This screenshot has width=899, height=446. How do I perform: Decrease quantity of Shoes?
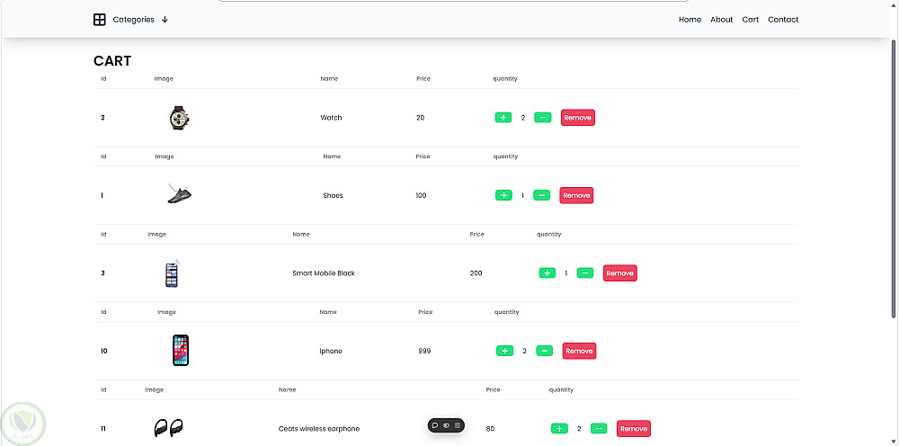(541, 195)
